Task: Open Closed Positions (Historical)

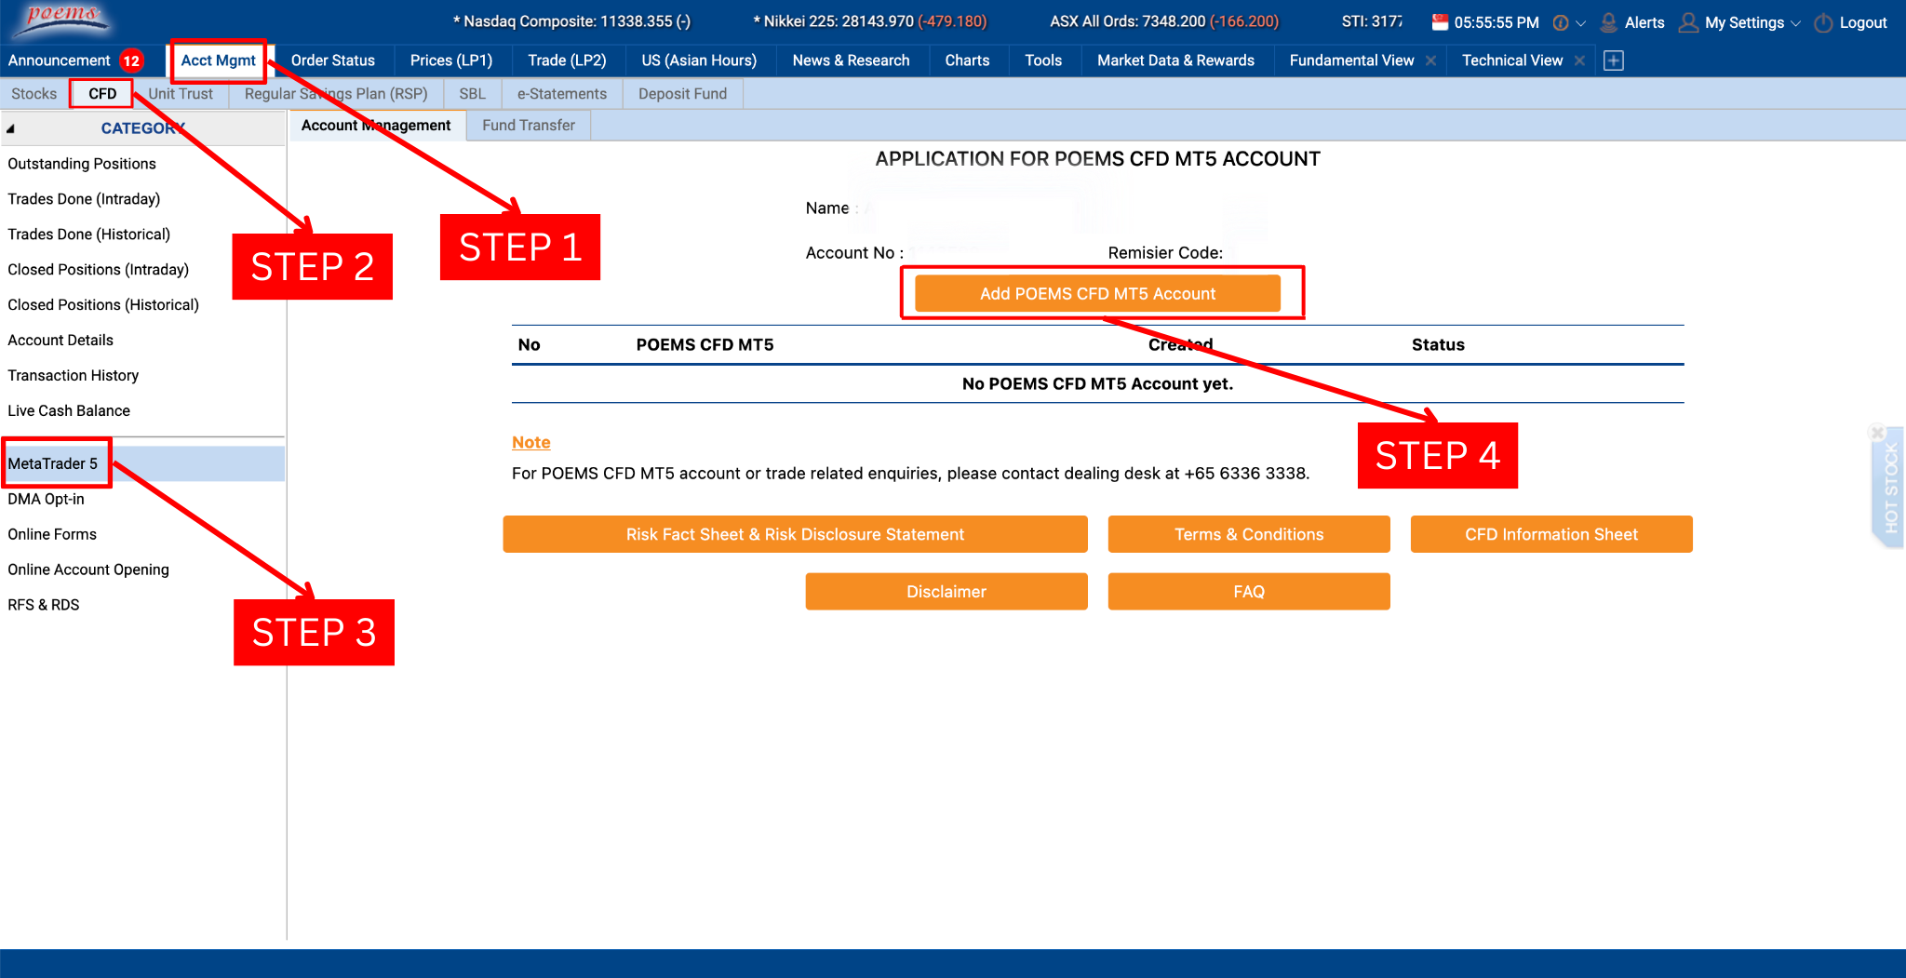Action: [x=103, y=305]
